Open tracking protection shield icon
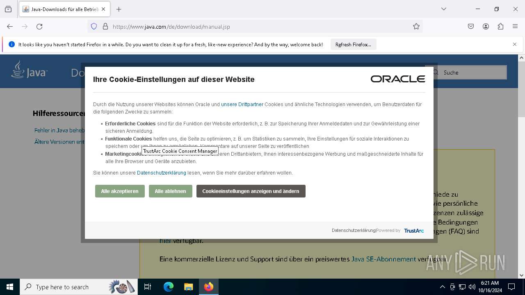 [x=94, y=27]
